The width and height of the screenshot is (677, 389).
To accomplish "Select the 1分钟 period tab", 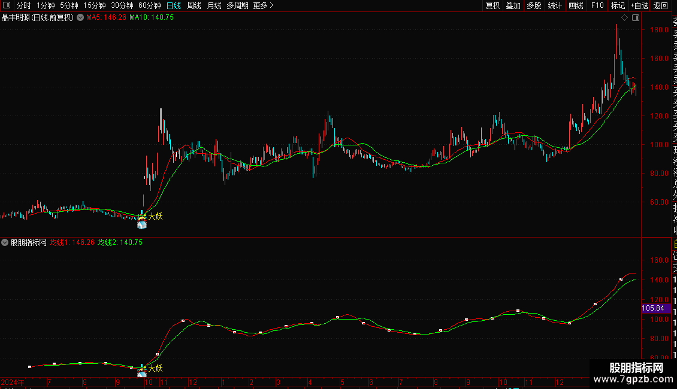I will tap(46, 5).
